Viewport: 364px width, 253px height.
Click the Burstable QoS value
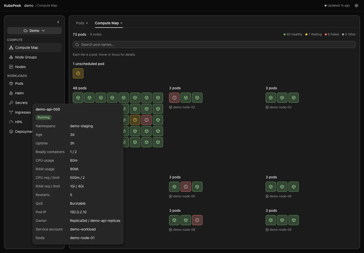point(78,203)
